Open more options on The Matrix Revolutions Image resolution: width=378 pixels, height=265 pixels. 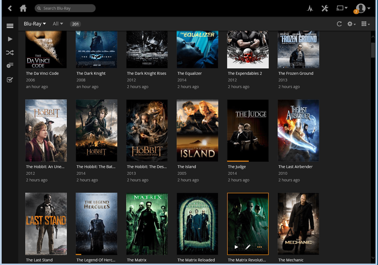click(260, 247)
